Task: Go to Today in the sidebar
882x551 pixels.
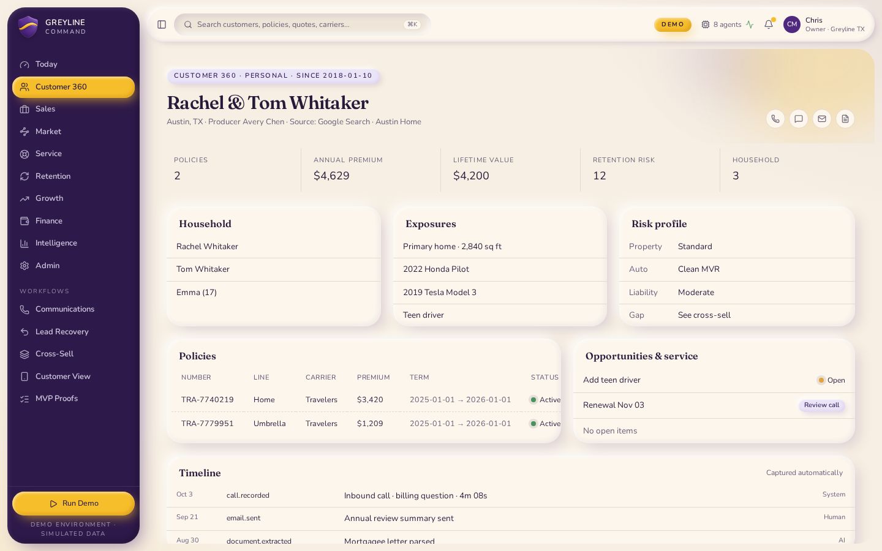Action: (x=73, y=64)
